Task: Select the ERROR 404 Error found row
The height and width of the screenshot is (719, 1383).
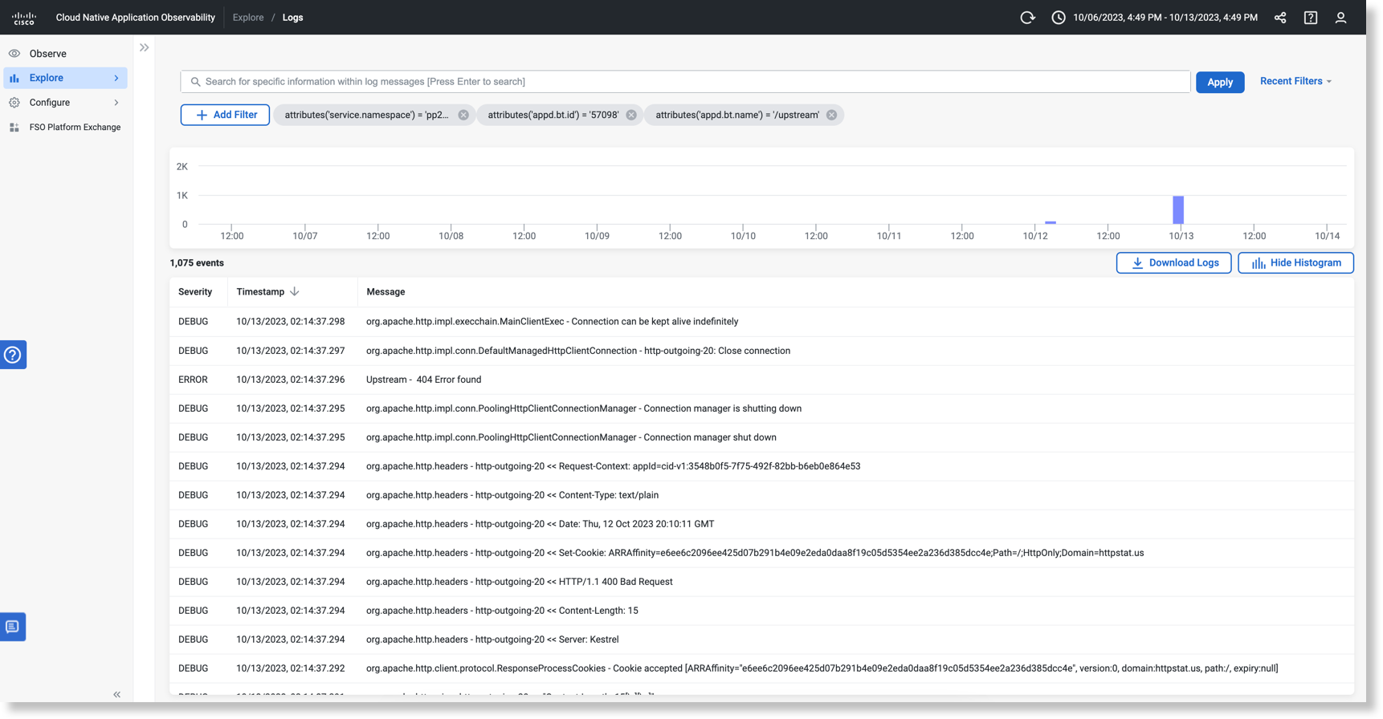Action: pyautogui.click(x=761, y=380)
